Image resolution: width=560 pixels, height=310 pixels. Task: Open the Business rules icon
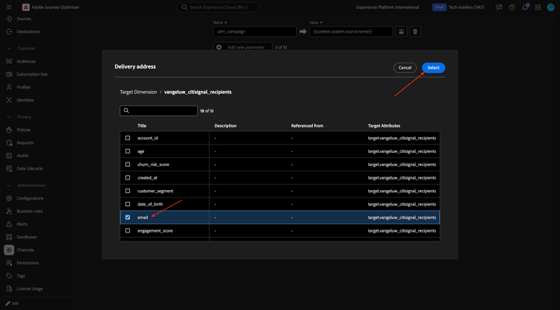(x=9, y=212)
